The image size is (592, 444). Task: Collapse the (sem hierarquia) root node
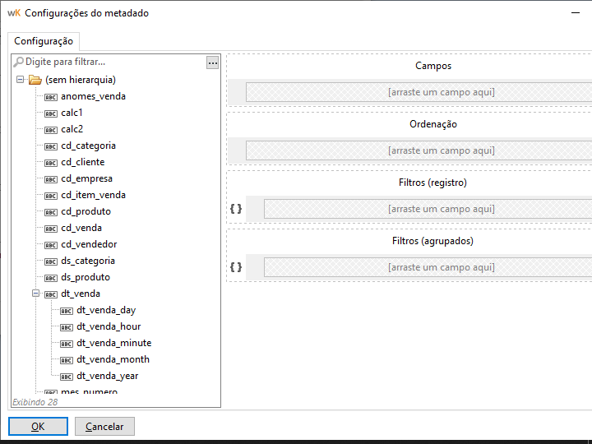coord(20,80)
